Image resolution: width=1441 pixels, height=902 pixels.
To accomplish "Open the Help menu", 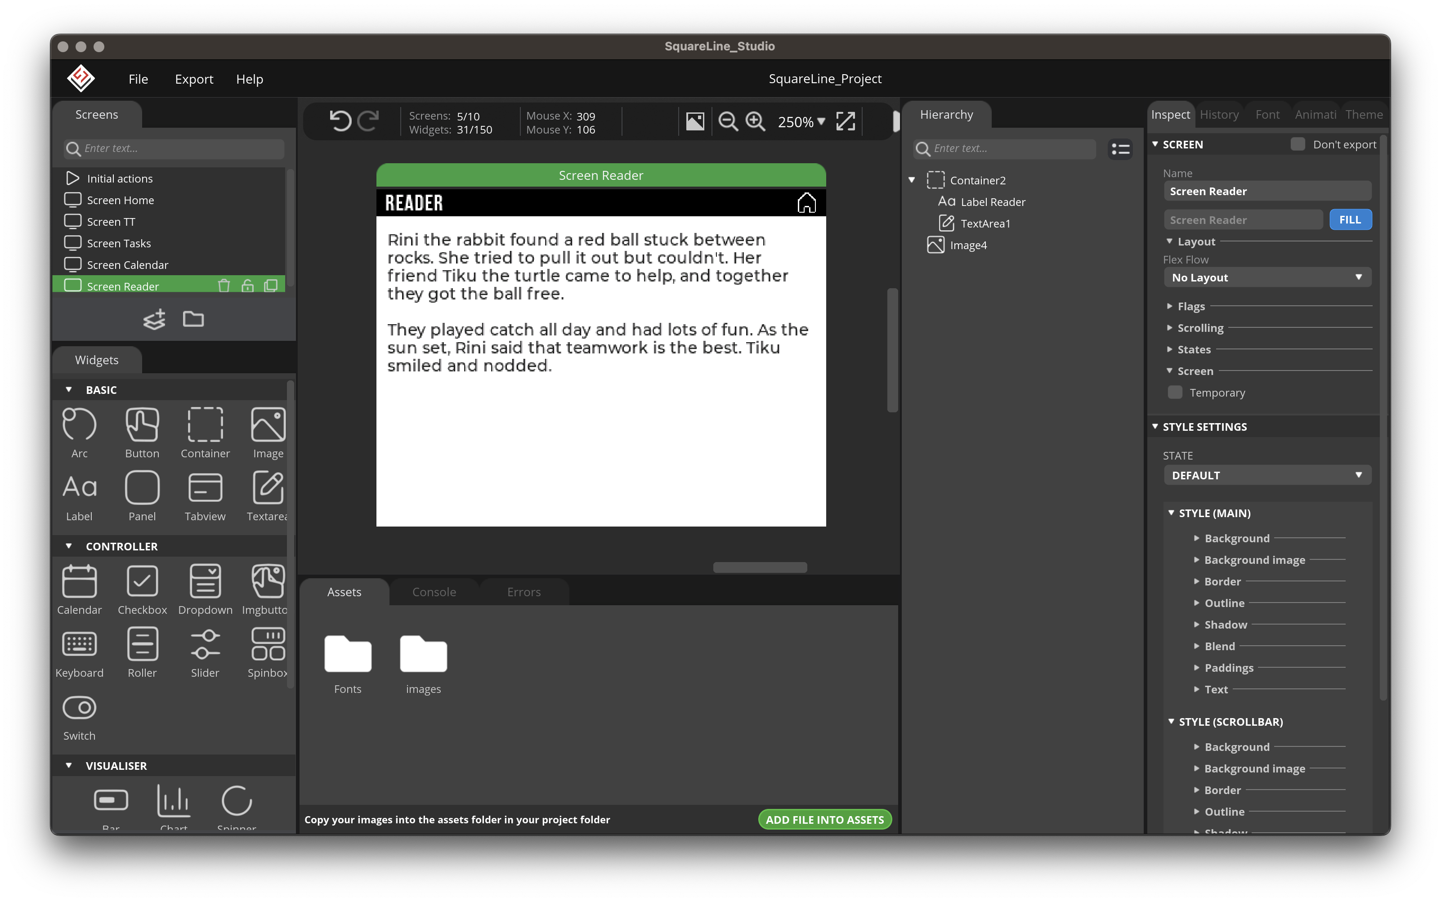I will [250, 79].
